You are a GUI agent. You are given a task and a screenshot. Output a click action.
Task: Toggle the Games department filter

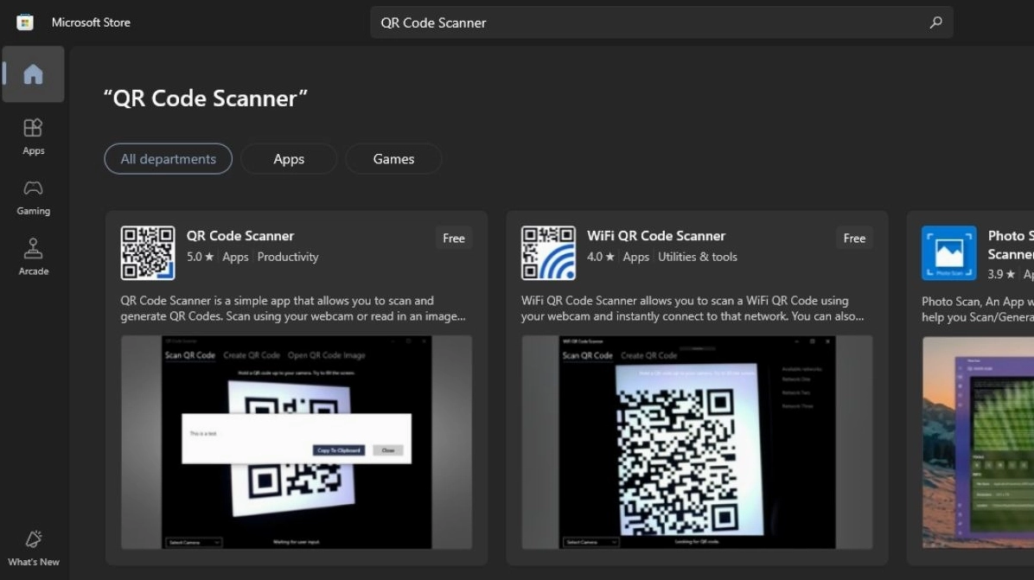(393, 158)
